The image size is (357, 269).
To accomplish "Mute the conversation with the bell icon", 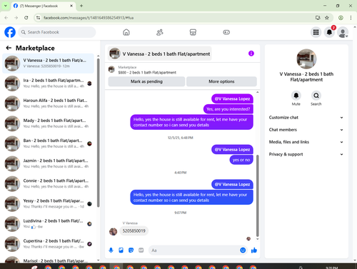I will click(296, 96).
